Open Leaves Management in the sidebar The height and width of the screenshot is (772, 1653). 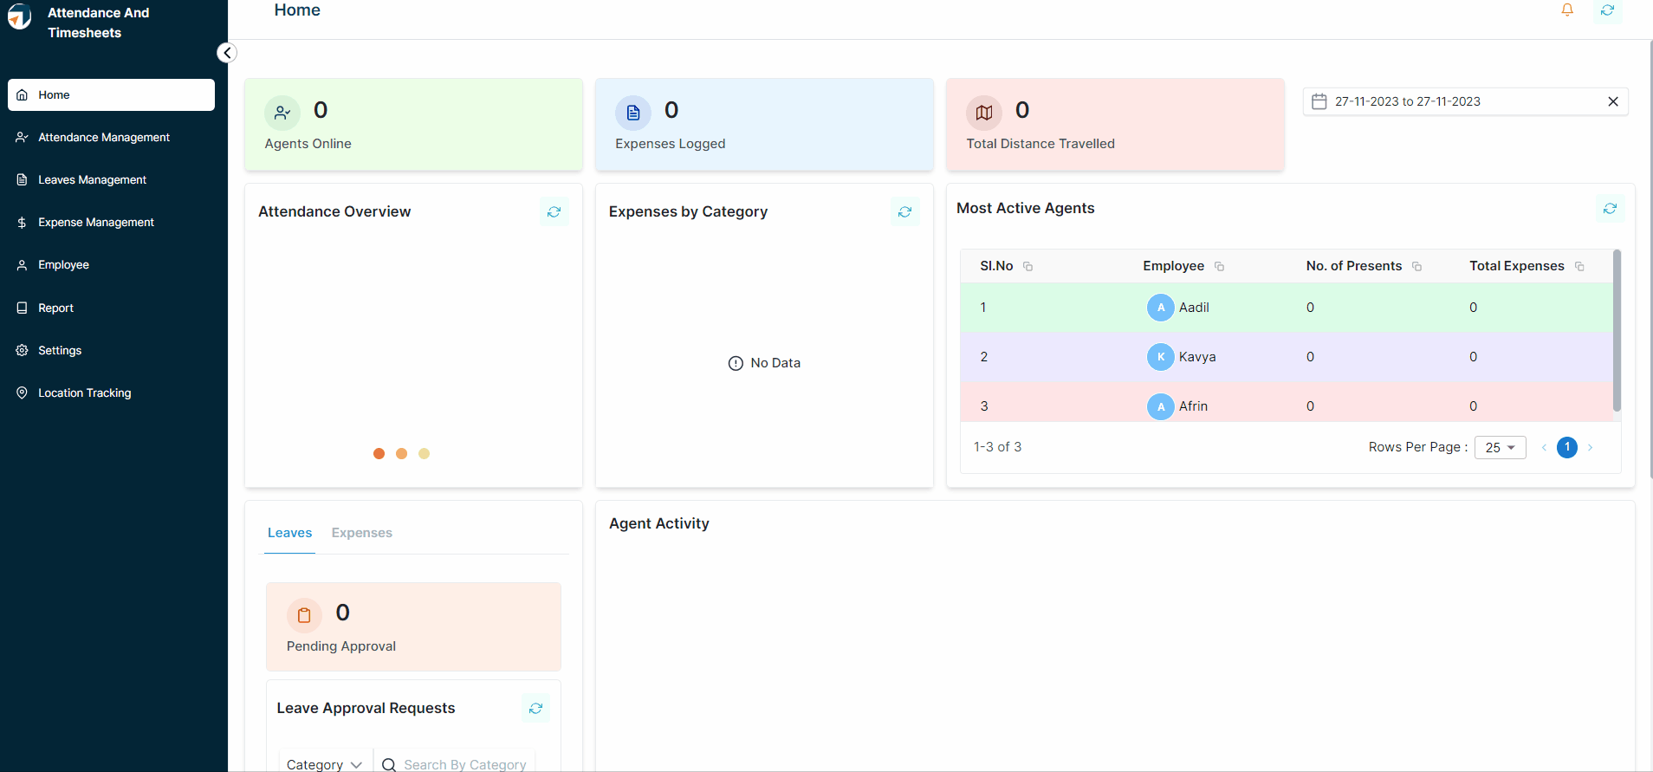[x=111, y=180]
